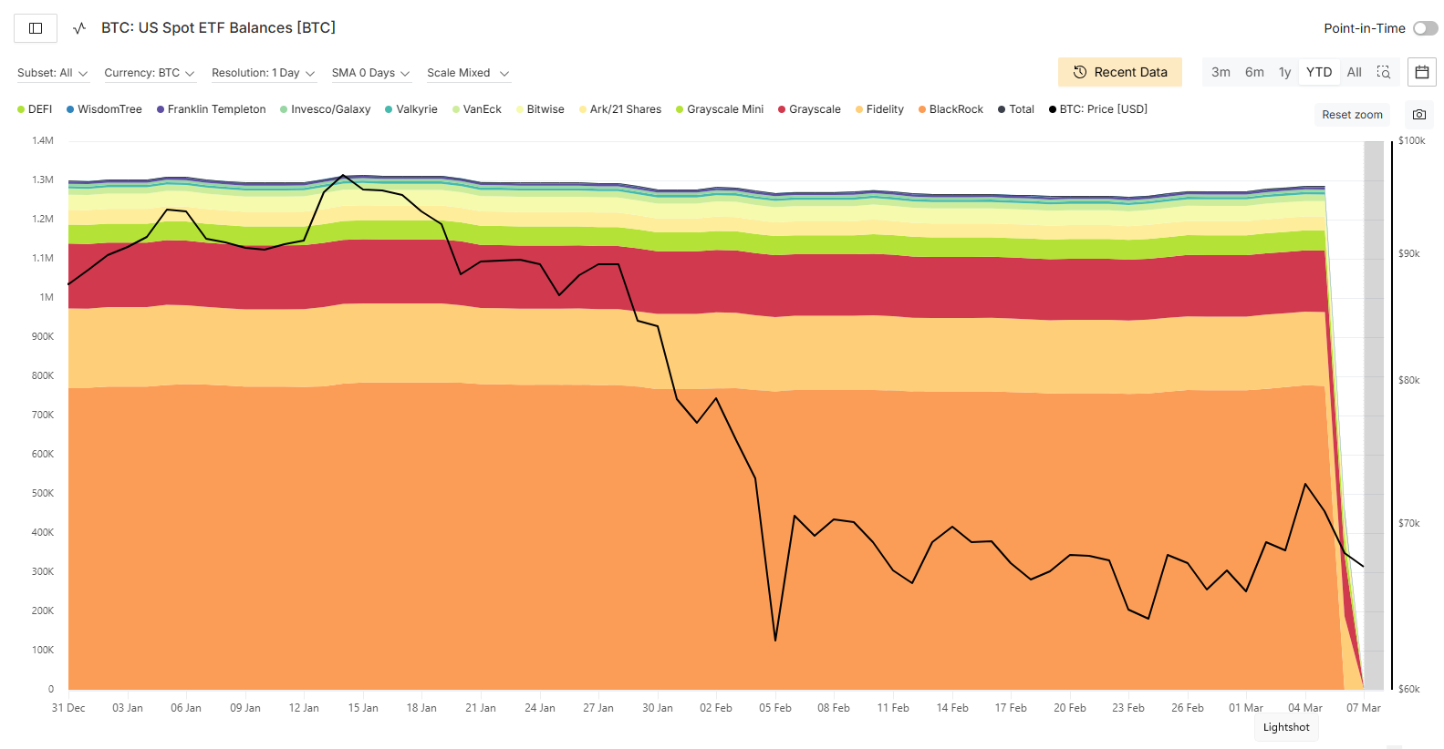This screenshot has height=749, width=1444.
Task: Select the 3m time range
Action: pyautogui.click(x=1221, y=72)
